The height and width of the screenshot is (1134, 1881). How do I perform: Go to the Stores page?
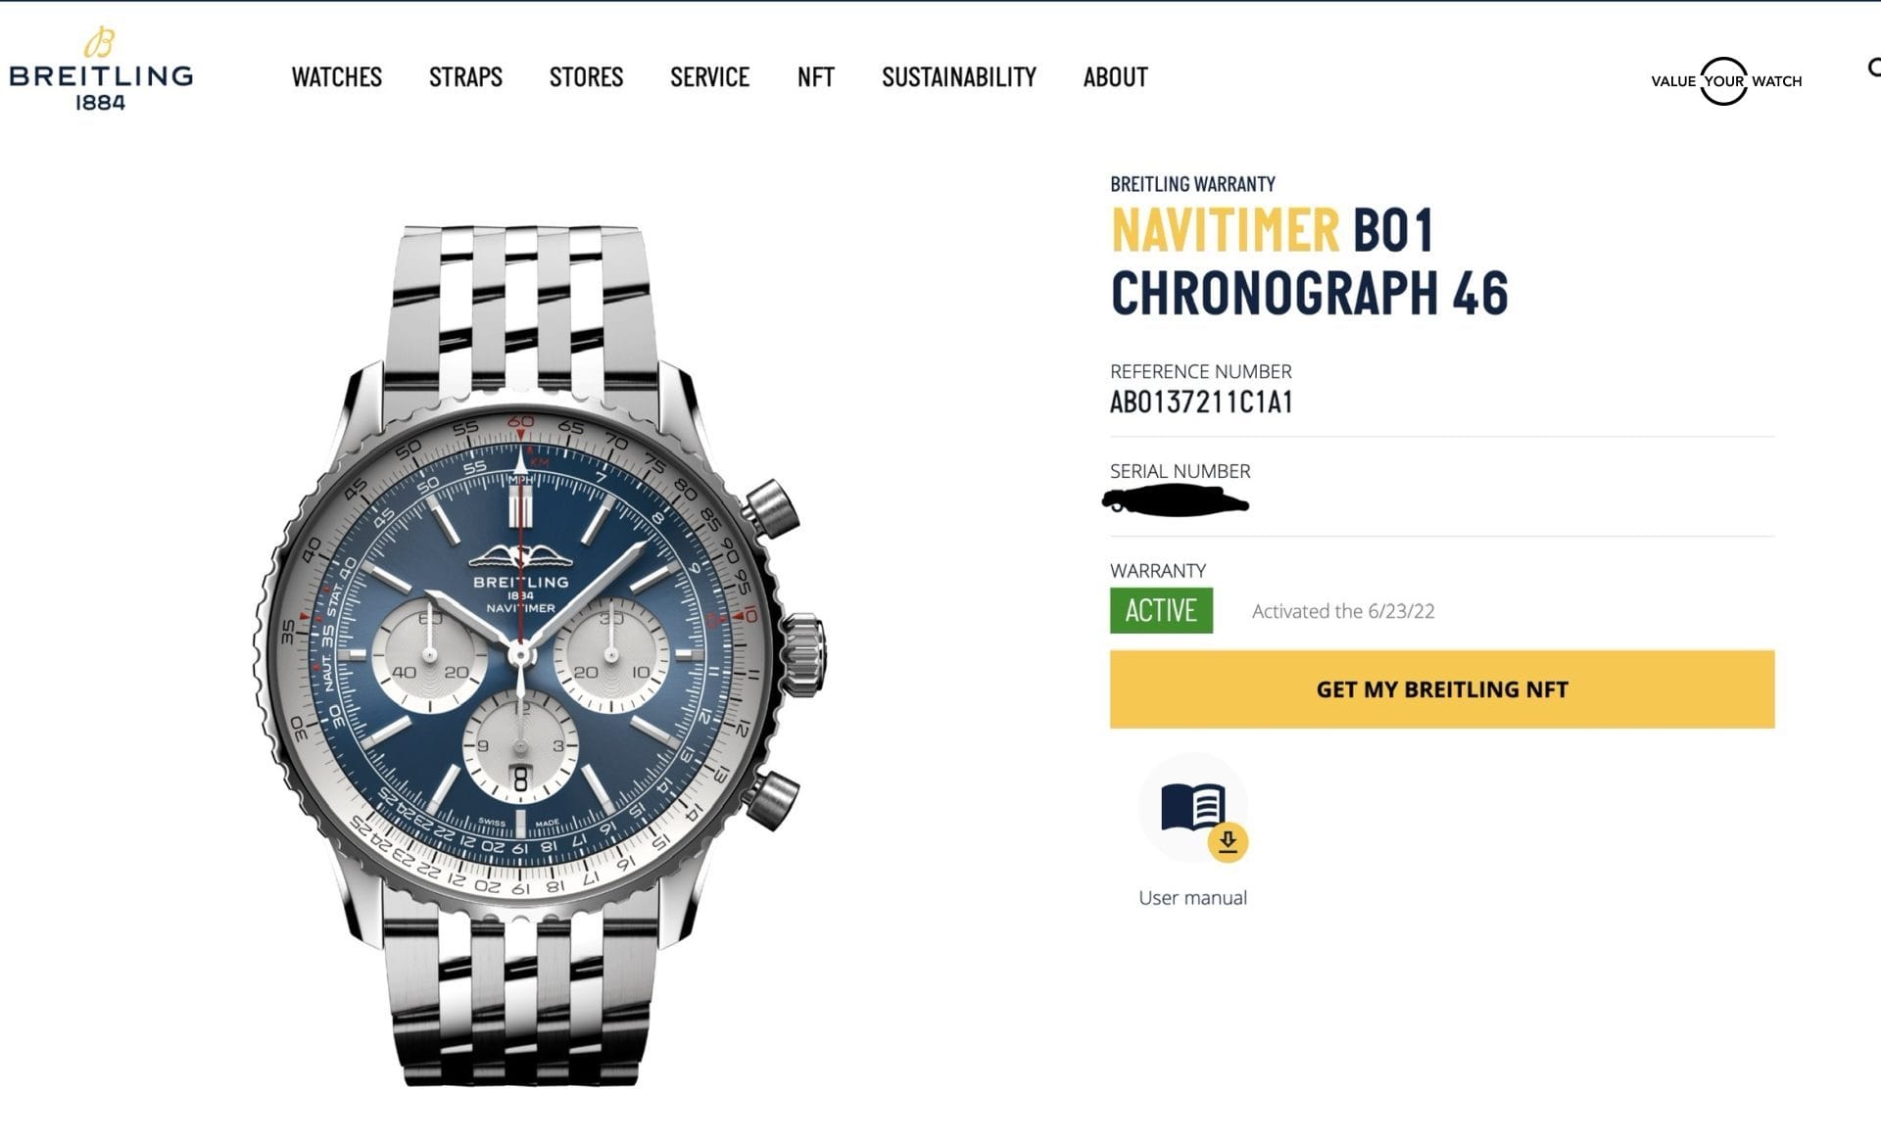click(586, 77)
